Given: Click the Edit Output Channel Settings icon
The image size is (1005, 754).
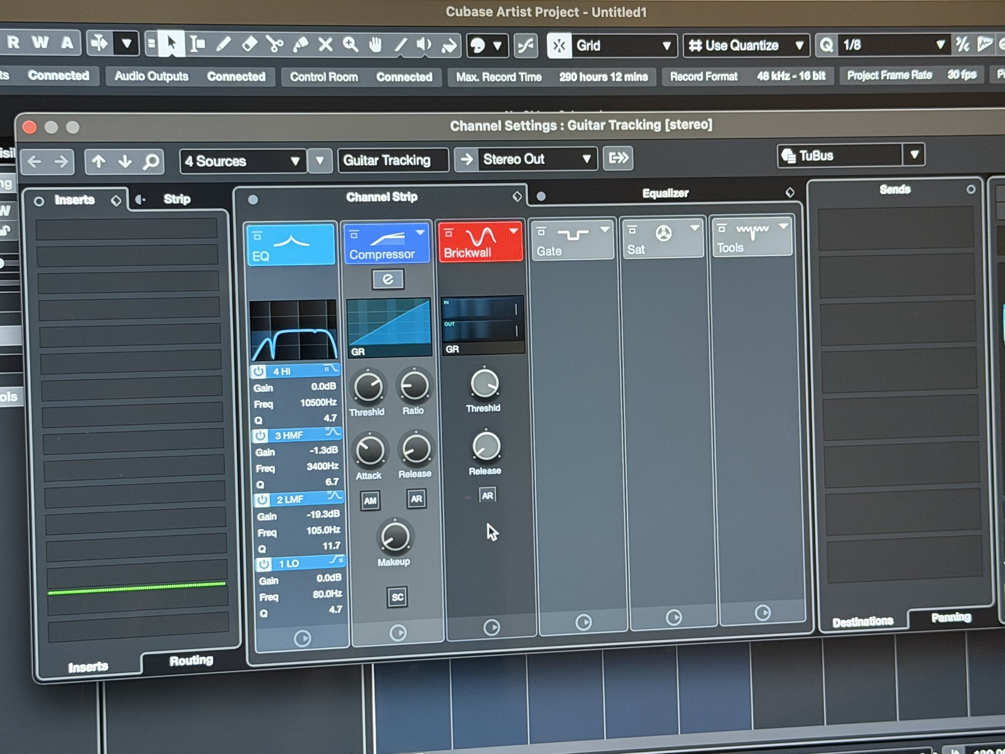Looking at the screenshot, I should click(618, 158).
